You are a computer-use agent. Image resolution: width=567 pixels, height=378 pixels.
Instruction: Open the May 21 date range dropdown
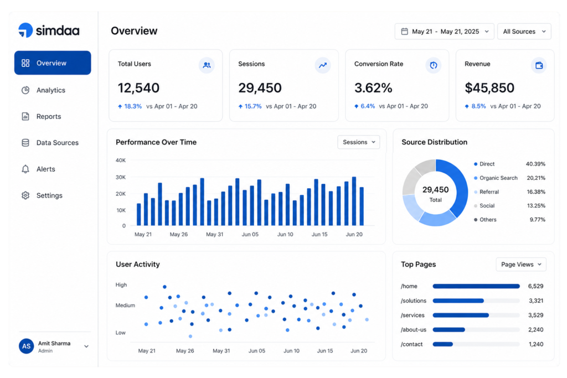coord(445,32)
